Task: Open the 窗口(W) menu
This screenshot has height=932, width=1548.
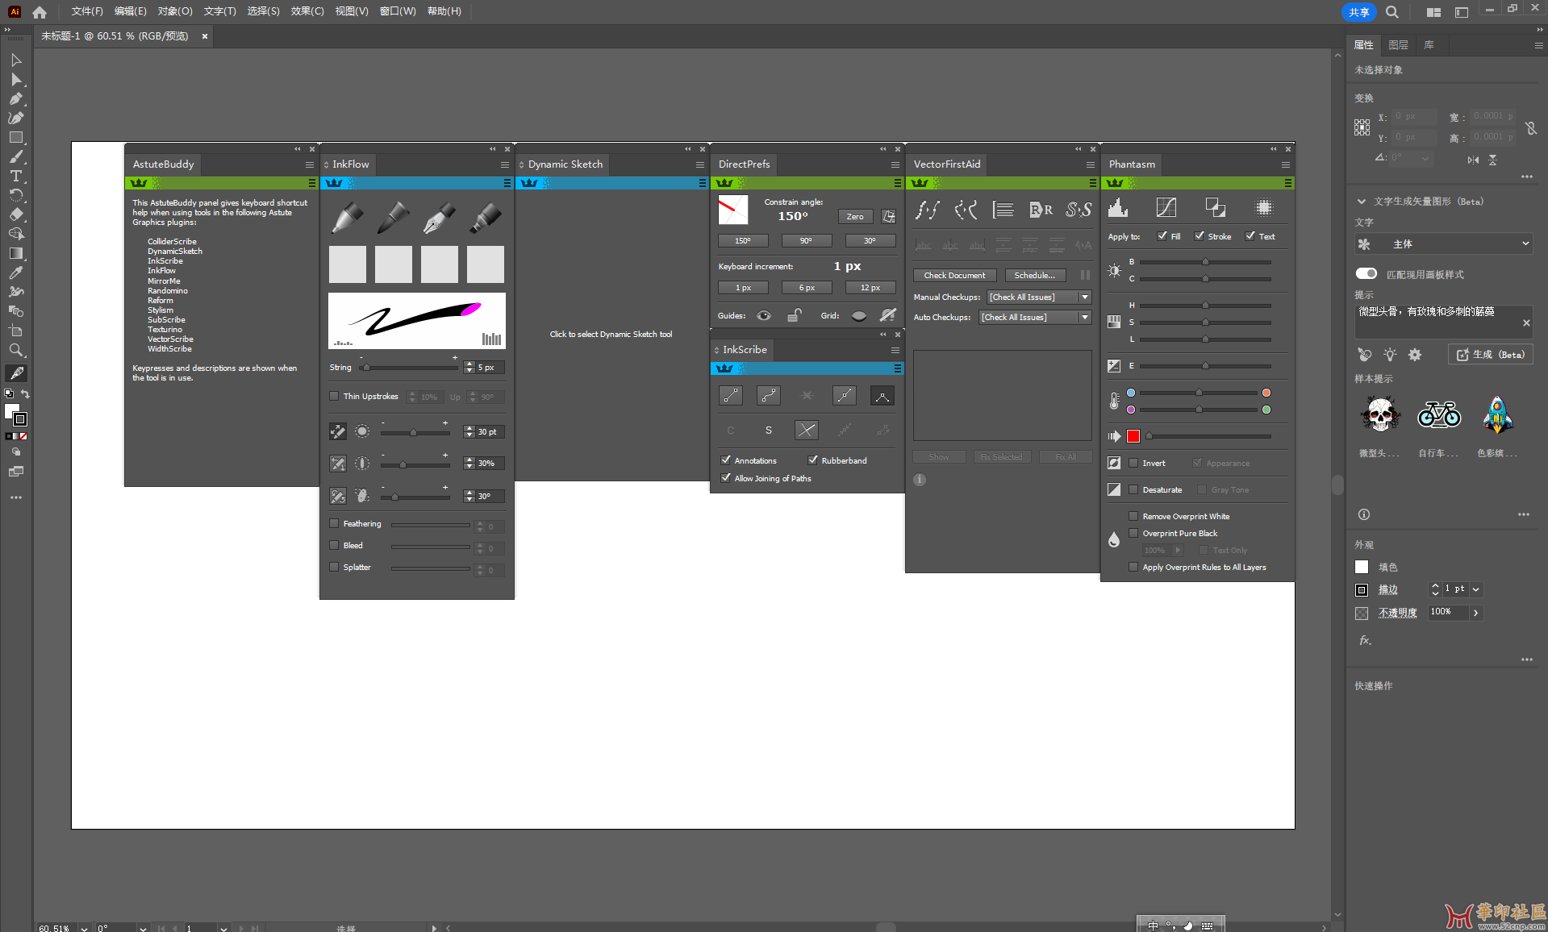Action: click(x=398, y=11)
